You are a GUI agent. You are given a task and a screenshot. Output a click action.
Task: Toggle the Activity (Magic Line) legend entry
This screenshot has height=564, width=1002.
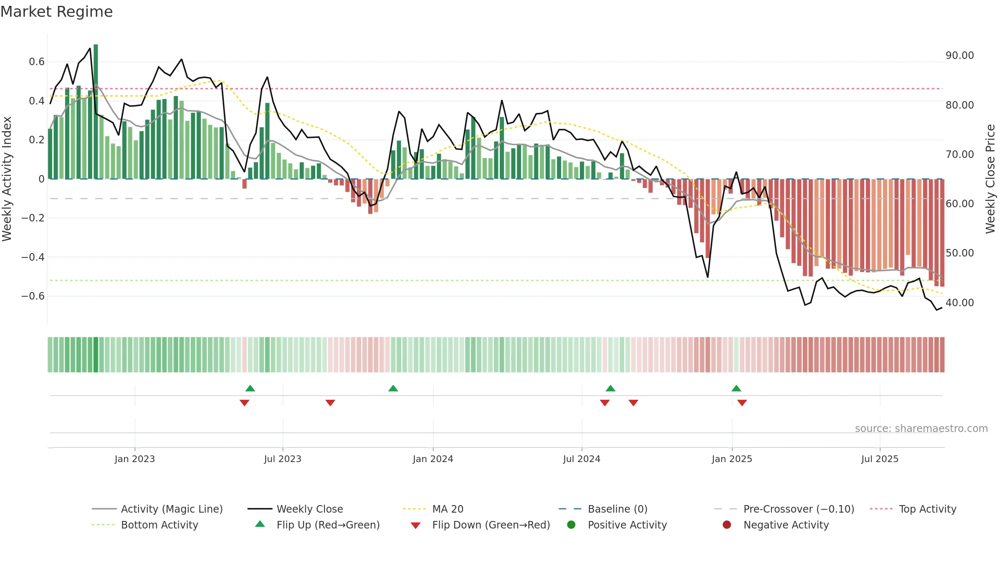tap(157, 509)
